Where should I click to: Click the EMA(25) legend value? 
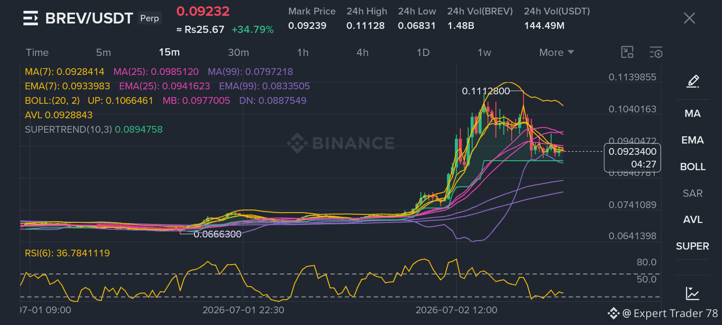(165, 86)
